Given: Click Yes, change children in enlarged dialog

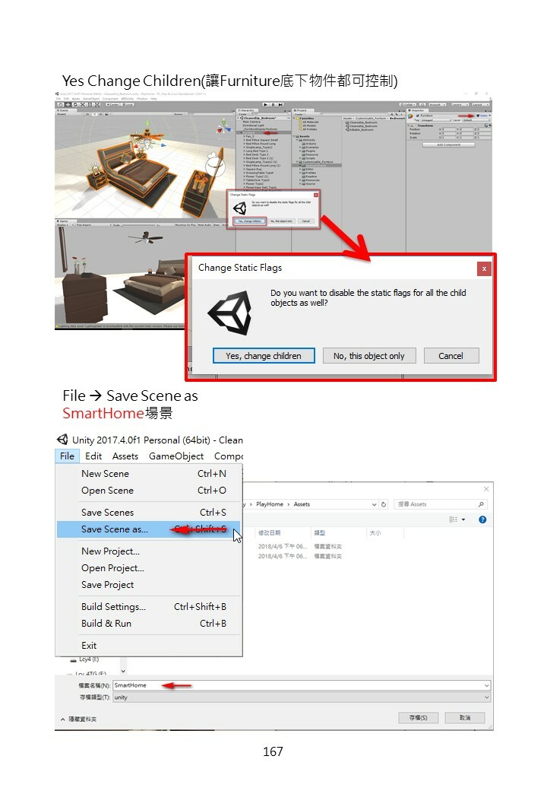Looking at the screenshot, I should 264,356.
